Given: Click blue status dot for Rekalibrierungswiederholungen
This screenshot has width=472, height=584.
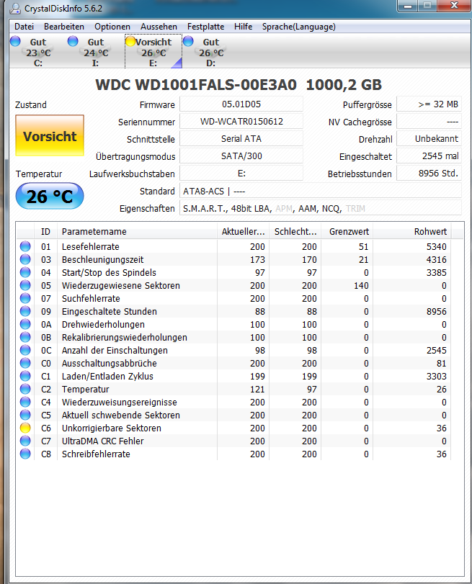Looking at the screenshot, I should click(x=25, y=337).
